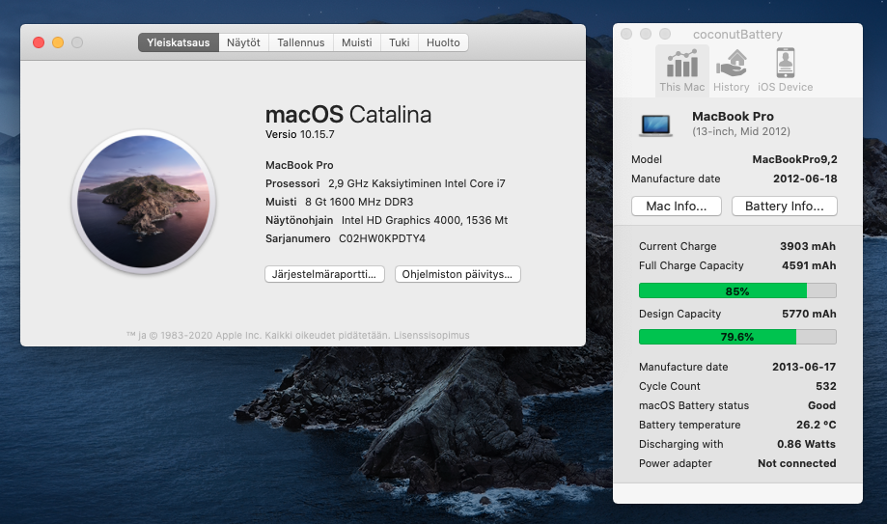Click the MacBook Pro model line in About This Mac
Image resolution: width=887 pixels, height=524 pixels.
tap(299, 165)
